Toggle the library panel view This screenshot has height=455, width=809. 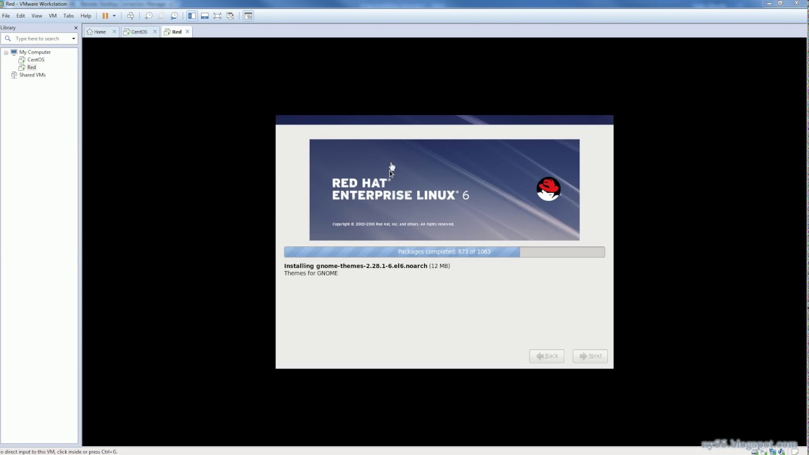(x=192, y=16)
